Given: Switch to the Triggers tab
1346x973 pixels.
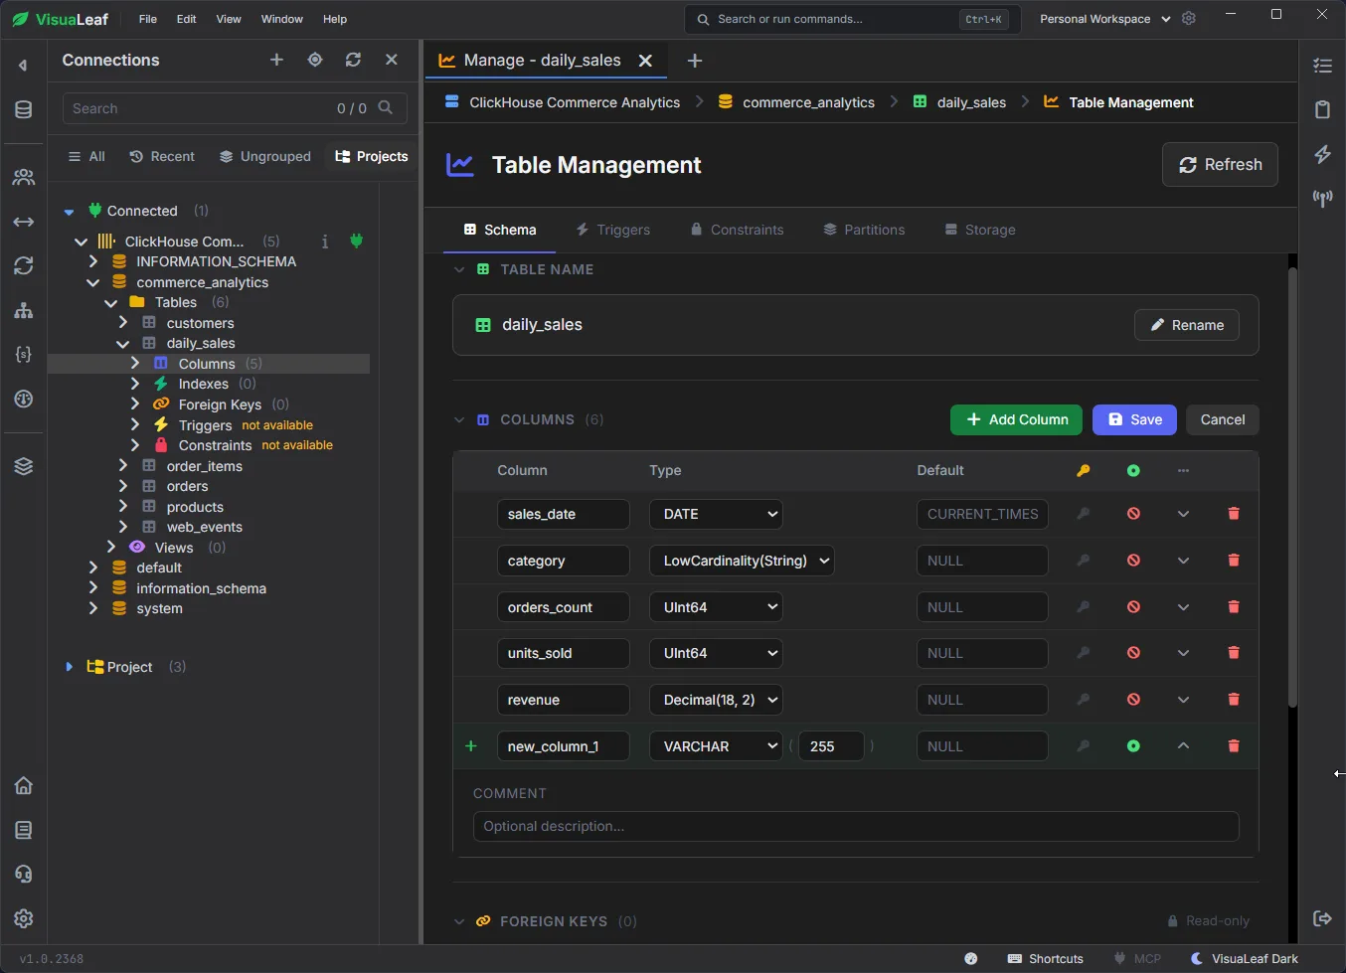Looking at the screenshot, I should 613,230.
